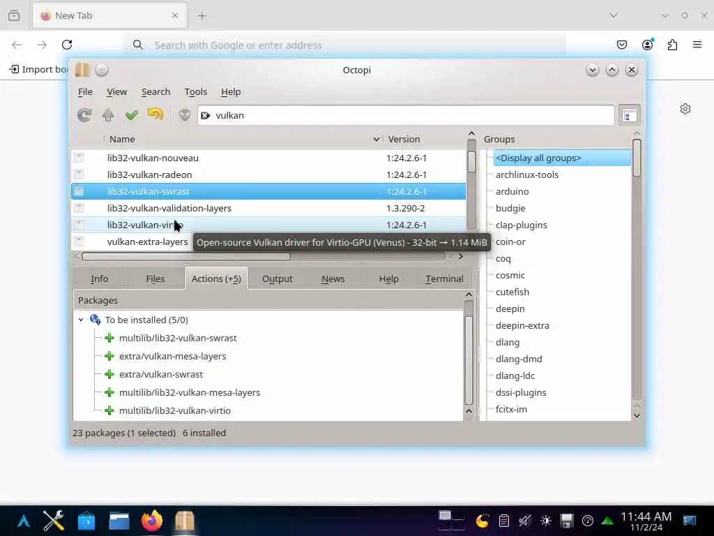The height and width of the screenshot is (536, 714).
Task: Click the muted volume tray icon
Action: point(524,521)
